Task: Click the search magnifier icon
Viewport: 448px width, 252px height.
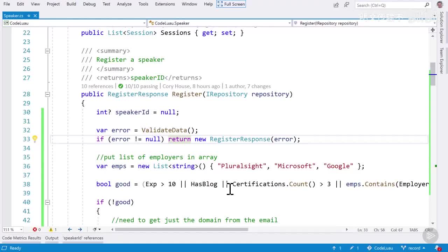Action: click(427, 5)
